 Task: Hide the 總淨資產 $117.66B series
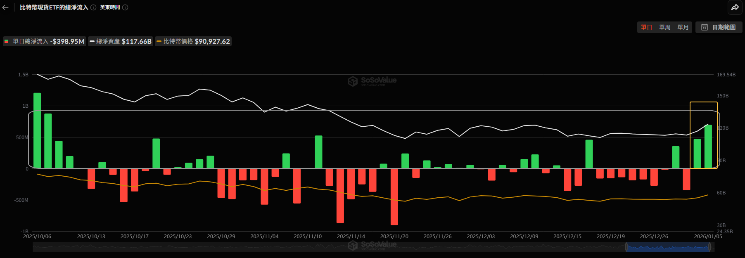[x=120, y=41]
